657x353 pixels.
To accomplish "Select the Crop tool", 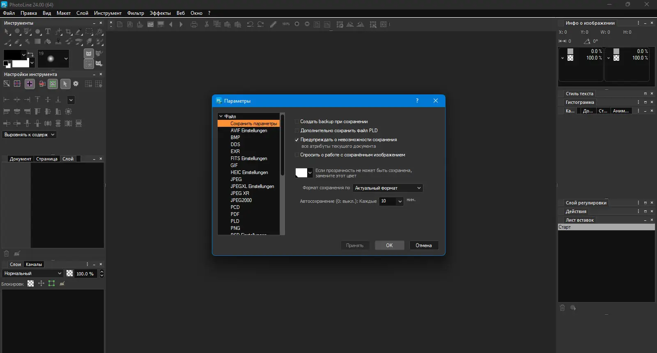I will click(69, 32).
